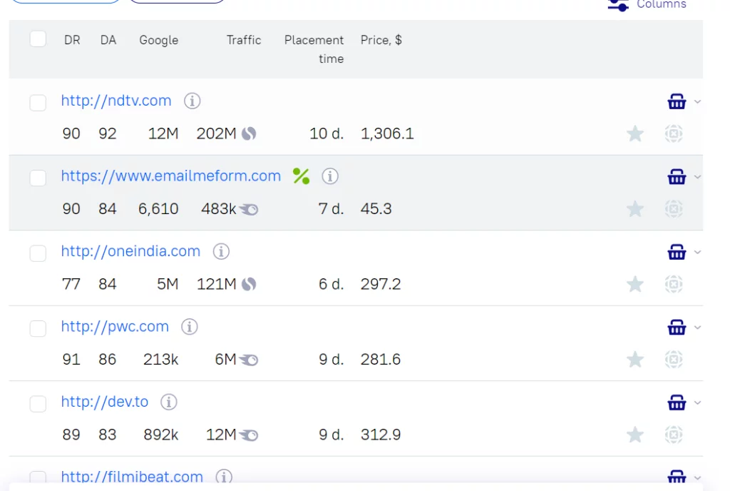The width and height of the screenshot is (730, 491).
Task: Open info icon for filmibeat.com
Action: pyautogui.click(x=224, y=477)
